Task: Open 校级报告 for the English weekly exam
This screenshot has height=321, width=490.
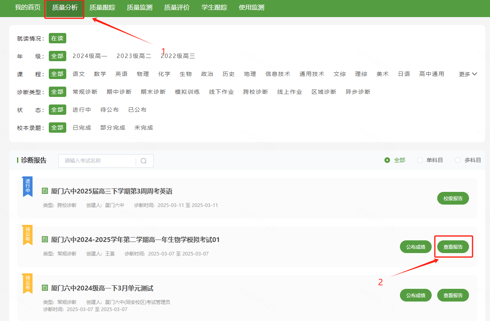Action: click(x=453, y=198)
